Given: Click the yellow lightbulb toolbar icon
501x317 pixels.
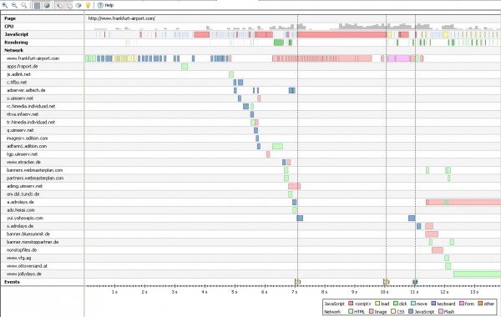Looking at the screenshot, I should click(x=88, y=6).
